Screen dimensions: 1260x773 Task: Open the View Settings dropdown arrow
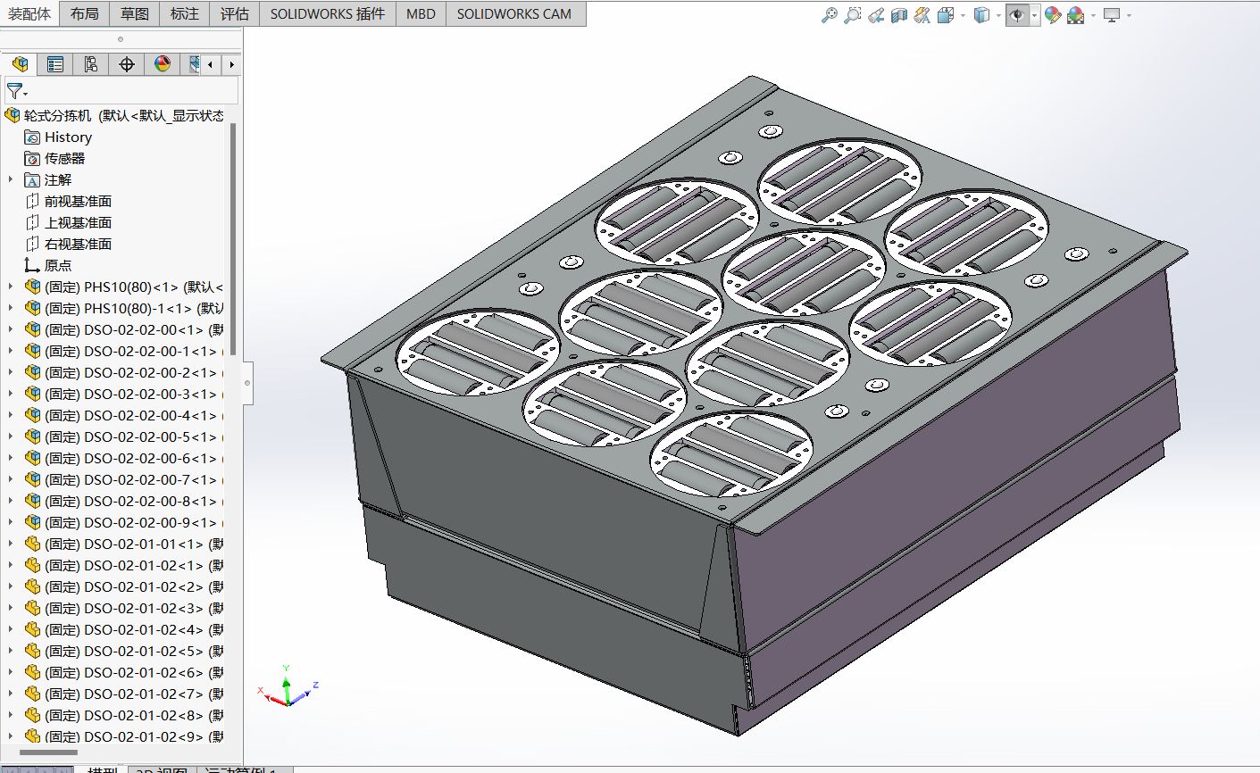1129,15
